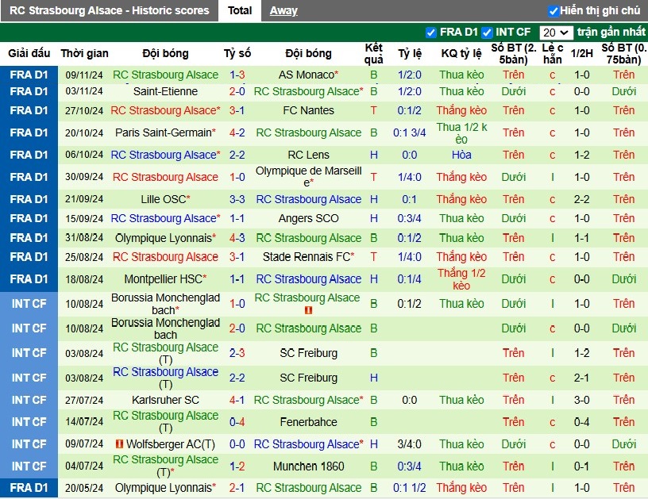
Task: Click the Kết quả column header
Action: (x=373, y=54)
